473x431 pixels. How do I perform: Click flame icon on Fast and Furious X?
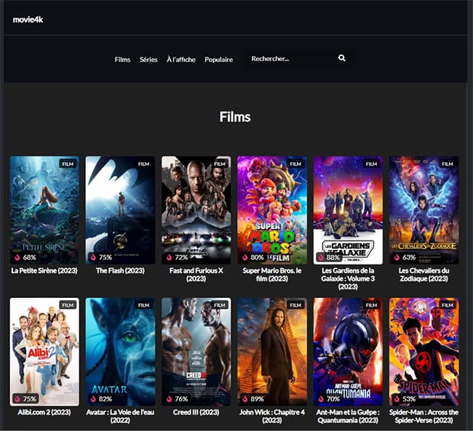point(170,257)
